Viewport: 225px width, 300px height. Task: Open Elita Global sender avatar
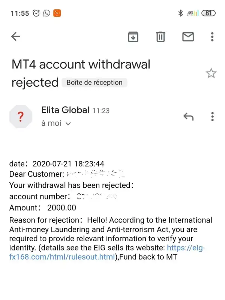point(21,117)
